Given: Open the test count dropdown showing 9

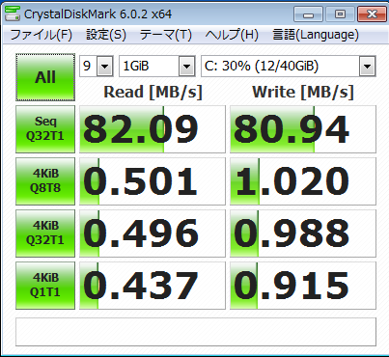Looking at the screenshot, I should [x=97, y=67].
